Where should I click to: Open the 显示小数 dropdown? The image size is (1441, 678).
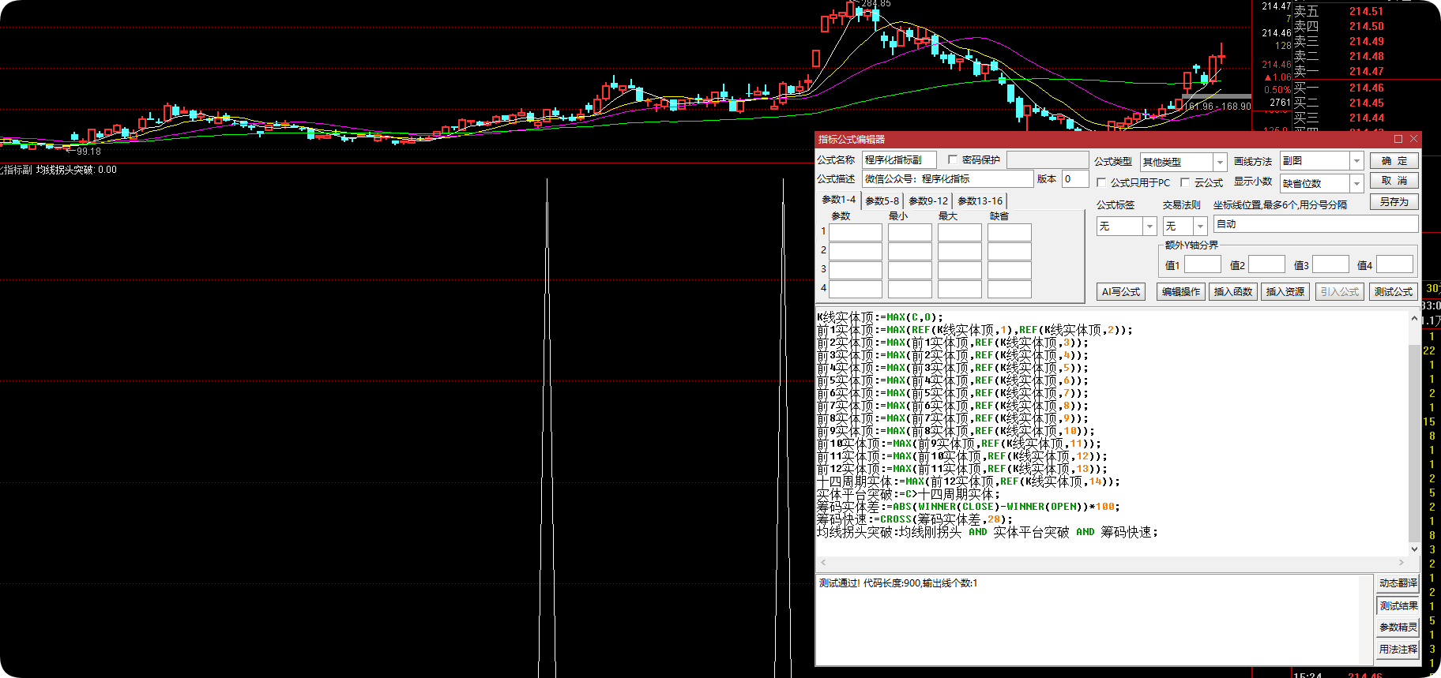[1356, 183]
